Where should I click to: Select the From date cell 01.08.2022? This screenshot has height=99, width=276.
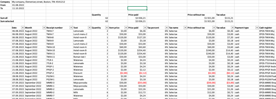pos(18,5)
